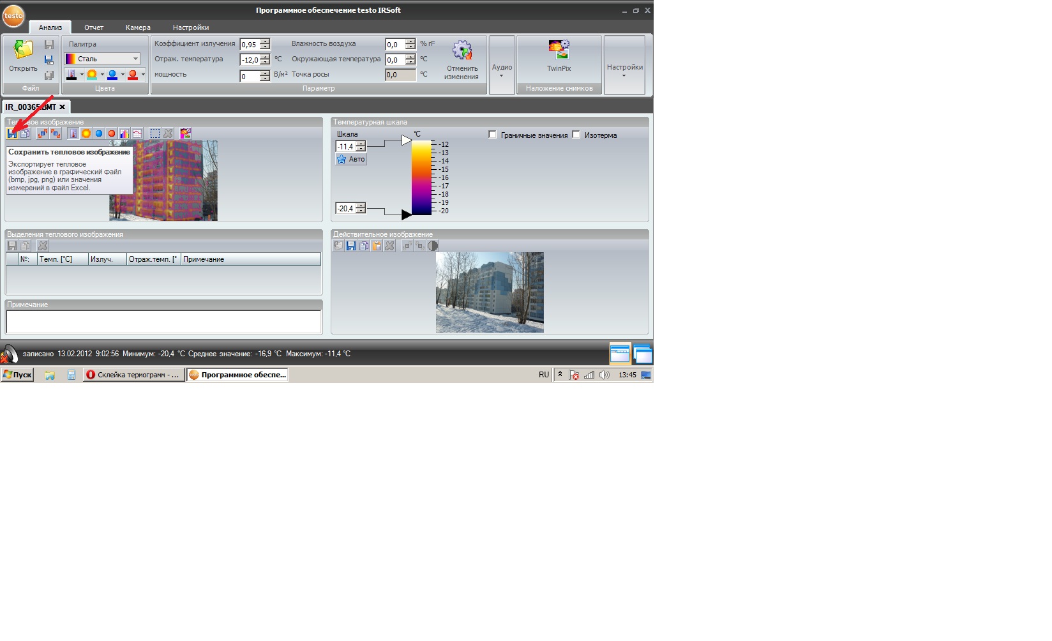This screenshot has width=1052, height=641.
Task: Click the temperature profile line icon
Action: [137, 133]
